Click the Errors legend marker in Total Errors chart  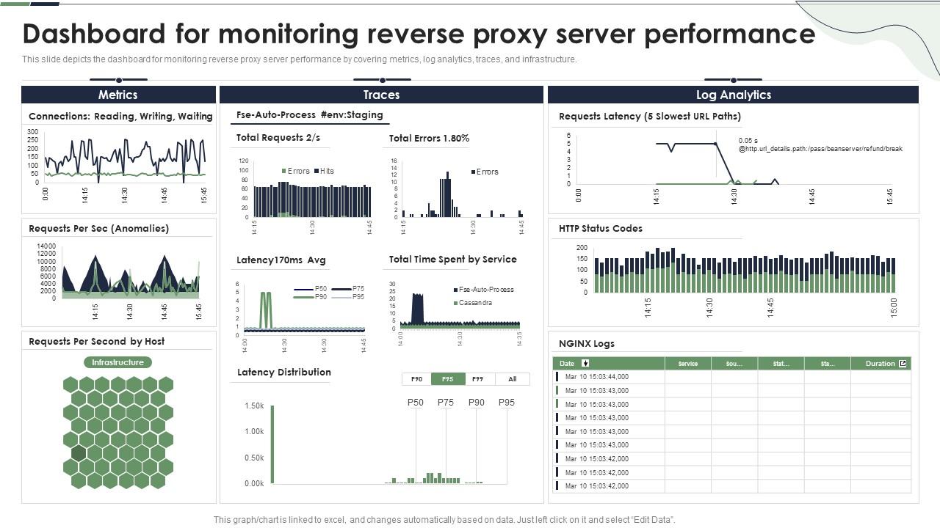pos(473,172)
